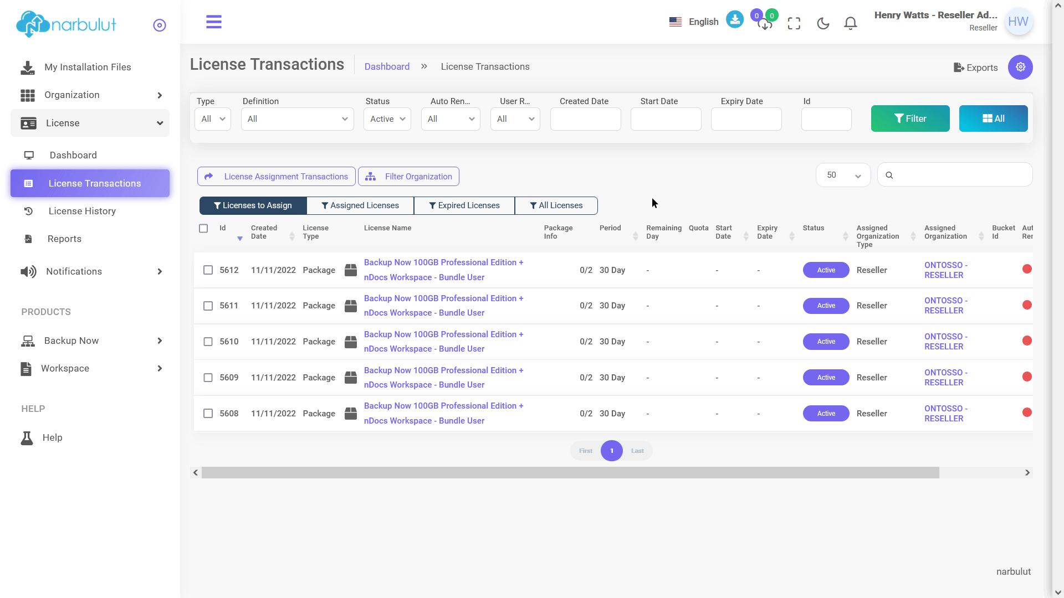The height and width of the screenshot is (598, 1064).
Task: Open the rows-per-page 50 dropdown
Action: pyautogui.click(x=843, y=175)
